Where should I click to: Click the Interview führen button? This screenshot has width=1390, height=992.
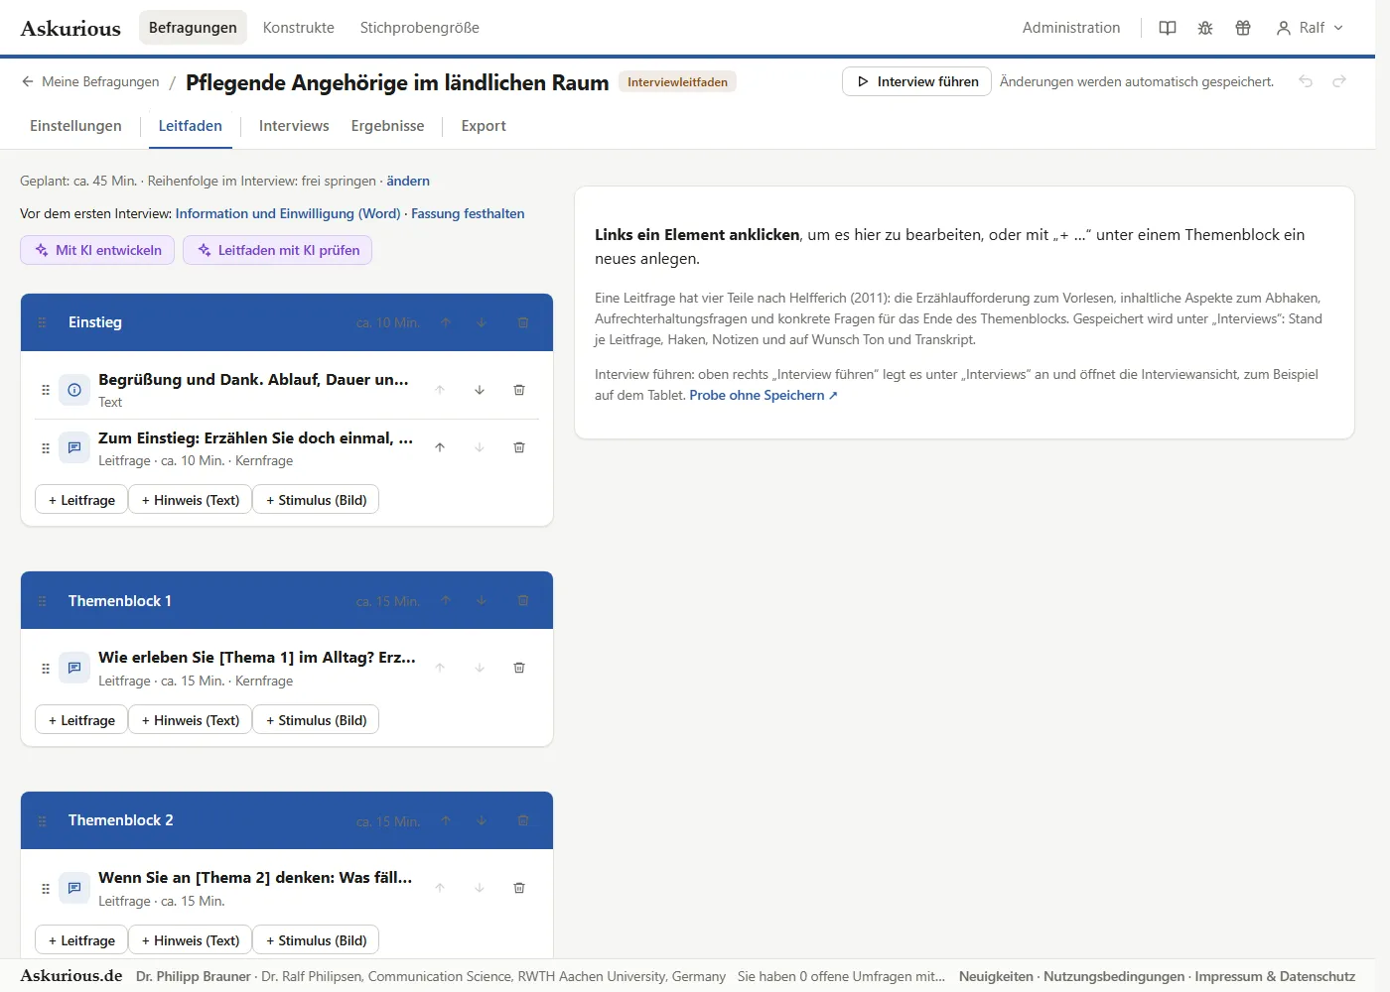coord(916,81)
